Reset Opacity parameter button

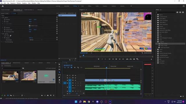[57, 38]
